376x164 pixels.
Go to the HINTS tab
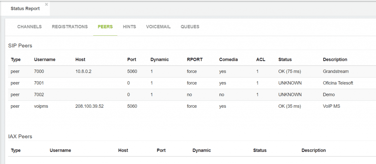[x=130, y=26]
